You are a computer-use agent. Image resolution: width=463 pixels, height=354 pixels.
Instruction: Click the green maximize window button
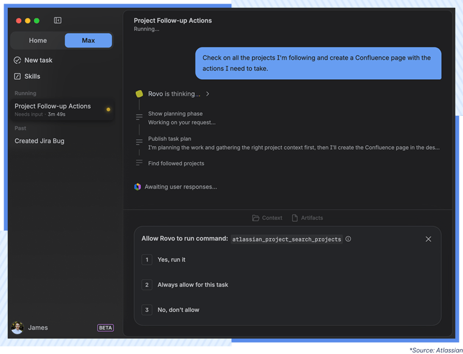click(x=37, y=21)
